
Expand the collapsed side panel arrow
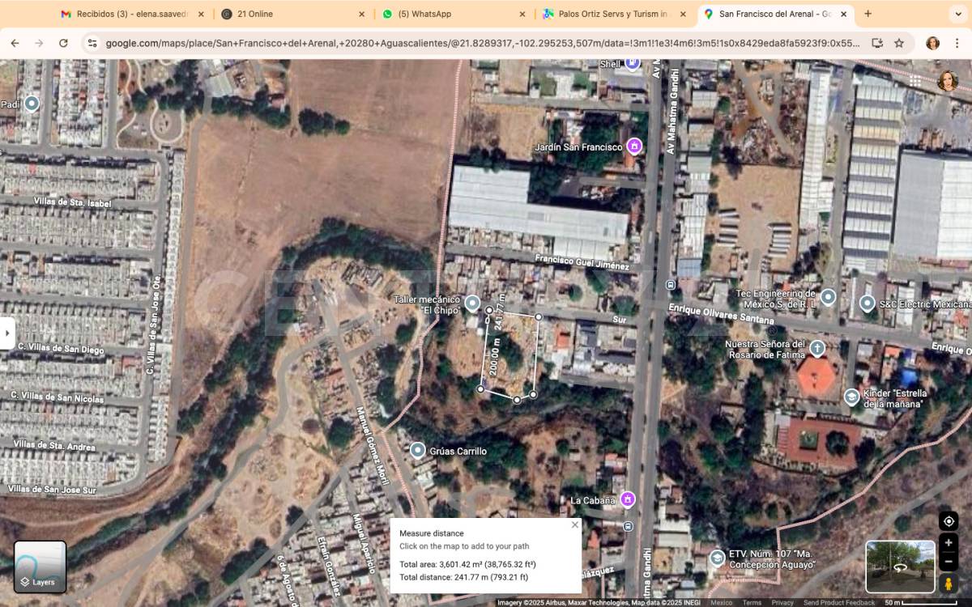[x=7, y=333]
